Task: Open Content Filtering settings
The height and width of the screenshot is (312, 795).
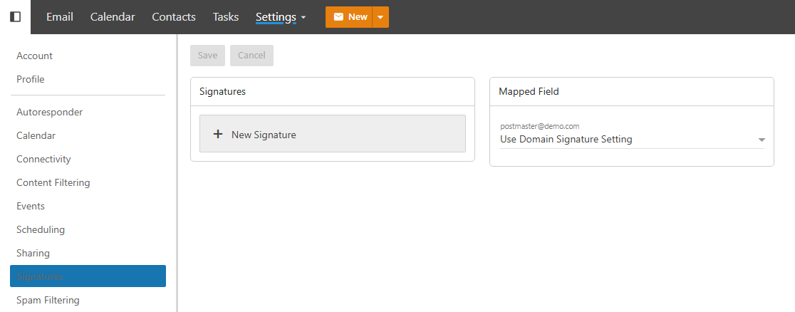Action: [53, 182]
